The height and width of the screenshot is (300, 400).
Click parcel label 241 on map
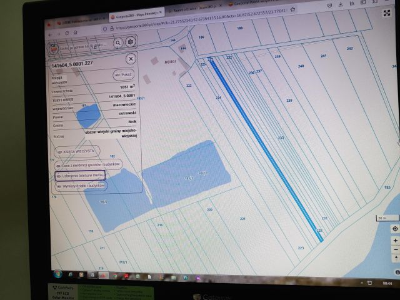pos(324,56)
